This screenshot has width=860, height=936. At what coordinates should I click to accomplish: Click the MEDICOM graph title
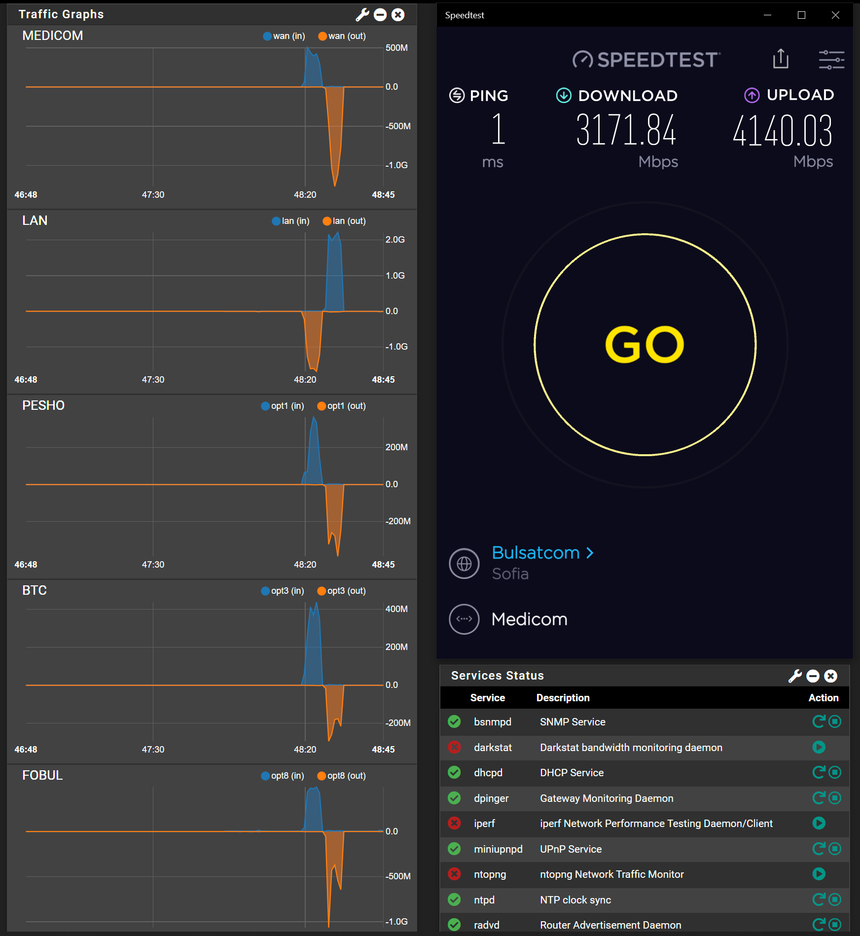tap(53, 36)
